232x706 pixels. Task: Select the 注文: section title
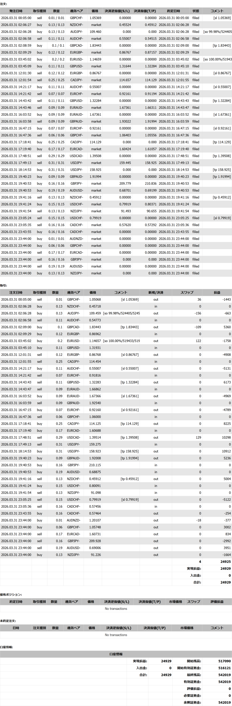[x=4, y=4]
